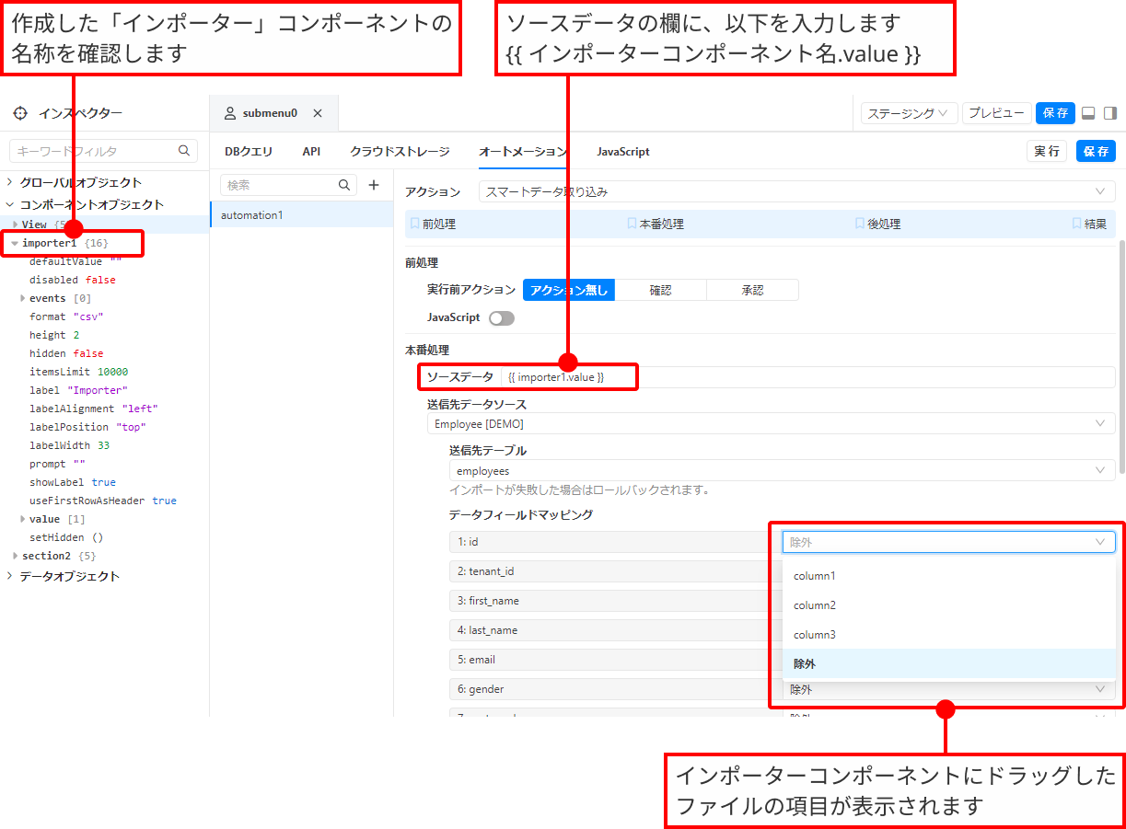Switch to the DBクエリ tab
This screenshot has height=829, width=1126.
[x=249, y=152]
